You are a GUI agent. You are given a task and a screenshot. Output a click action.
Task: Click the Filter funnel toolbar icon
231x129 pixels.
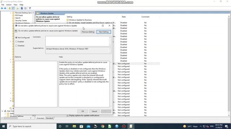[30, 8]
